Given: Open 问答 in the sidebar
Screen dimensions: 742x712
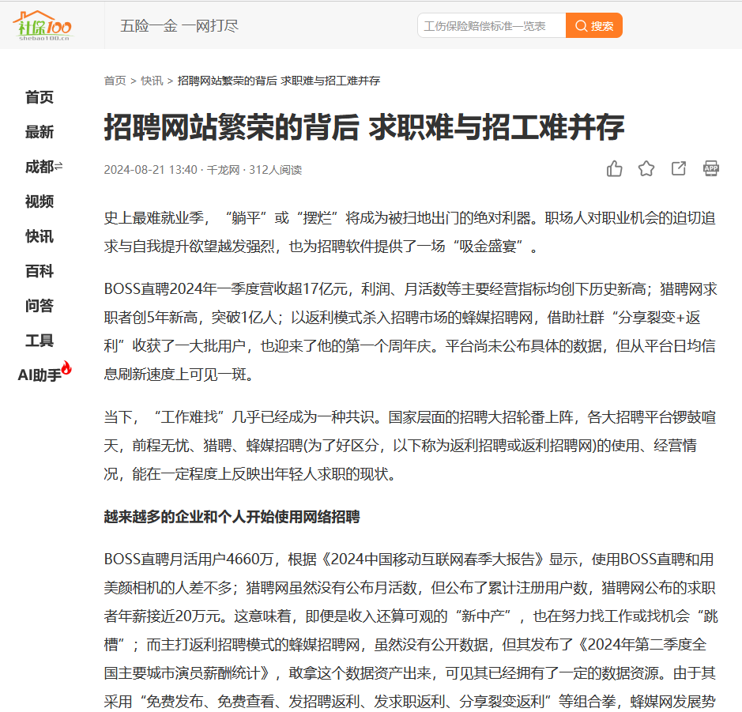Looking at the screenshot, I should click(40, 306).
